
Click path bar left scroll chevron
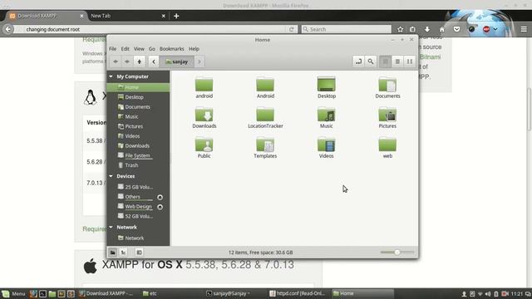[x=154, y=61]
